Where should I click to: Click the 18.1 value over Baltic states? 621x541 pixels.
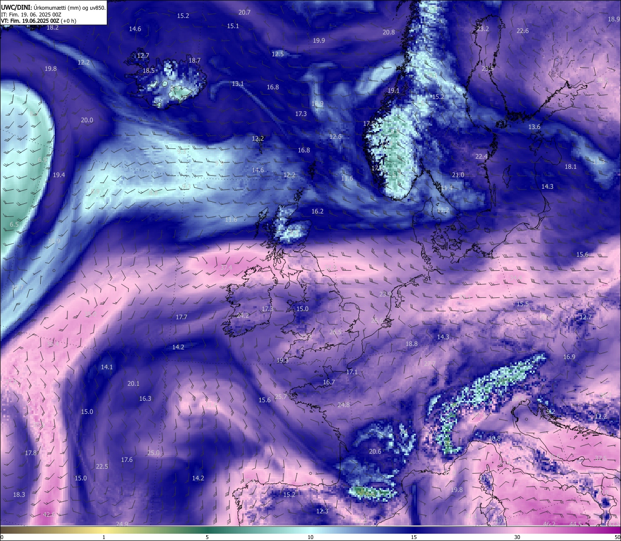(x=571, y=167)
